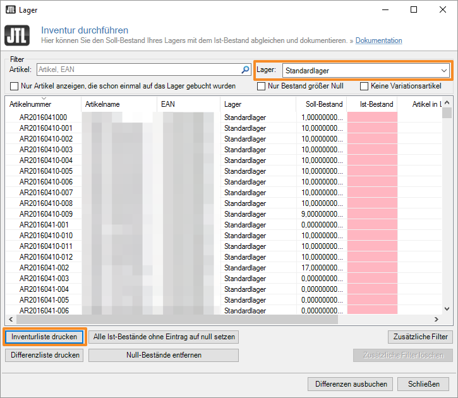Open the Dokumentation link

[378, 40]
